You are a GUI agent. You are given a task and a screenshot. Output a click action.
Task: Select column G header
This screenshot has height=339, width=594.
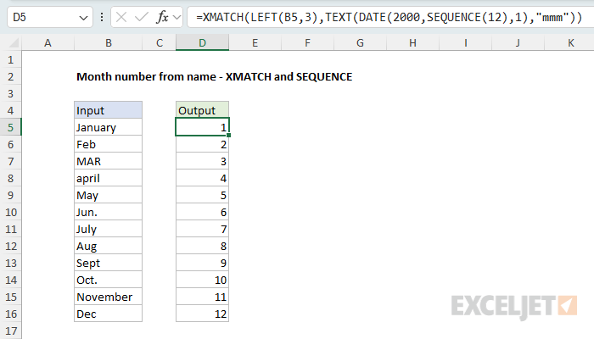pyautogui.click(x=360, y=42)
